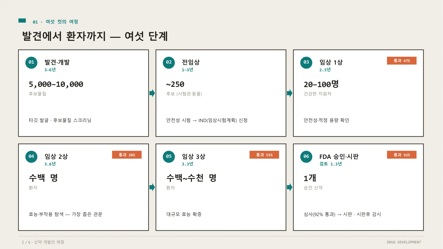This screenshot has height=249, width=443.
Task: Click the 1개 figure
Action: [x=310, y=178]
